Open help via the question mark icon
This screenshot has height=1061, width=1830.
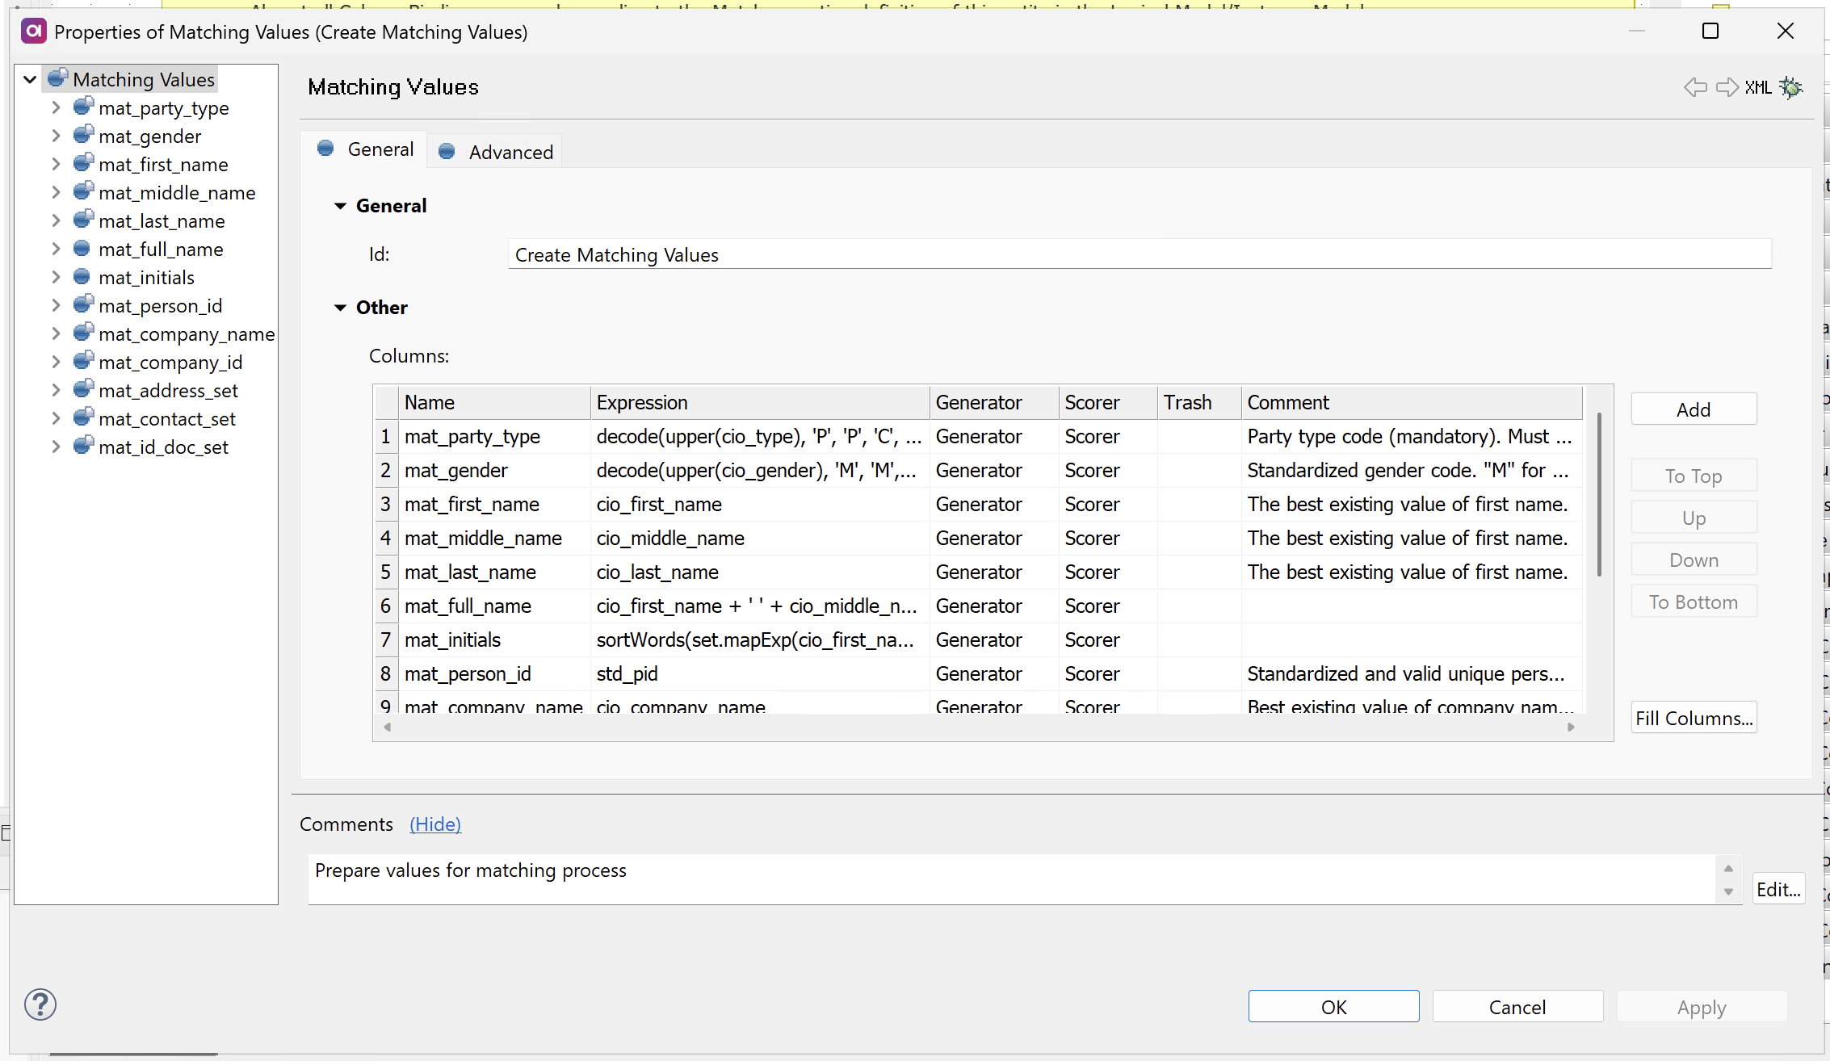pos(40,1004)
